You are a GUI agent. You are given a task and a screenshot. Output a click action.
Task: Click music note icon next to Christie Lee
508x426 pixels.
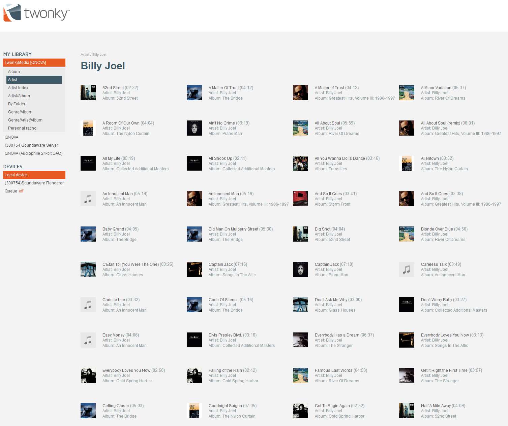coord(88,305)
